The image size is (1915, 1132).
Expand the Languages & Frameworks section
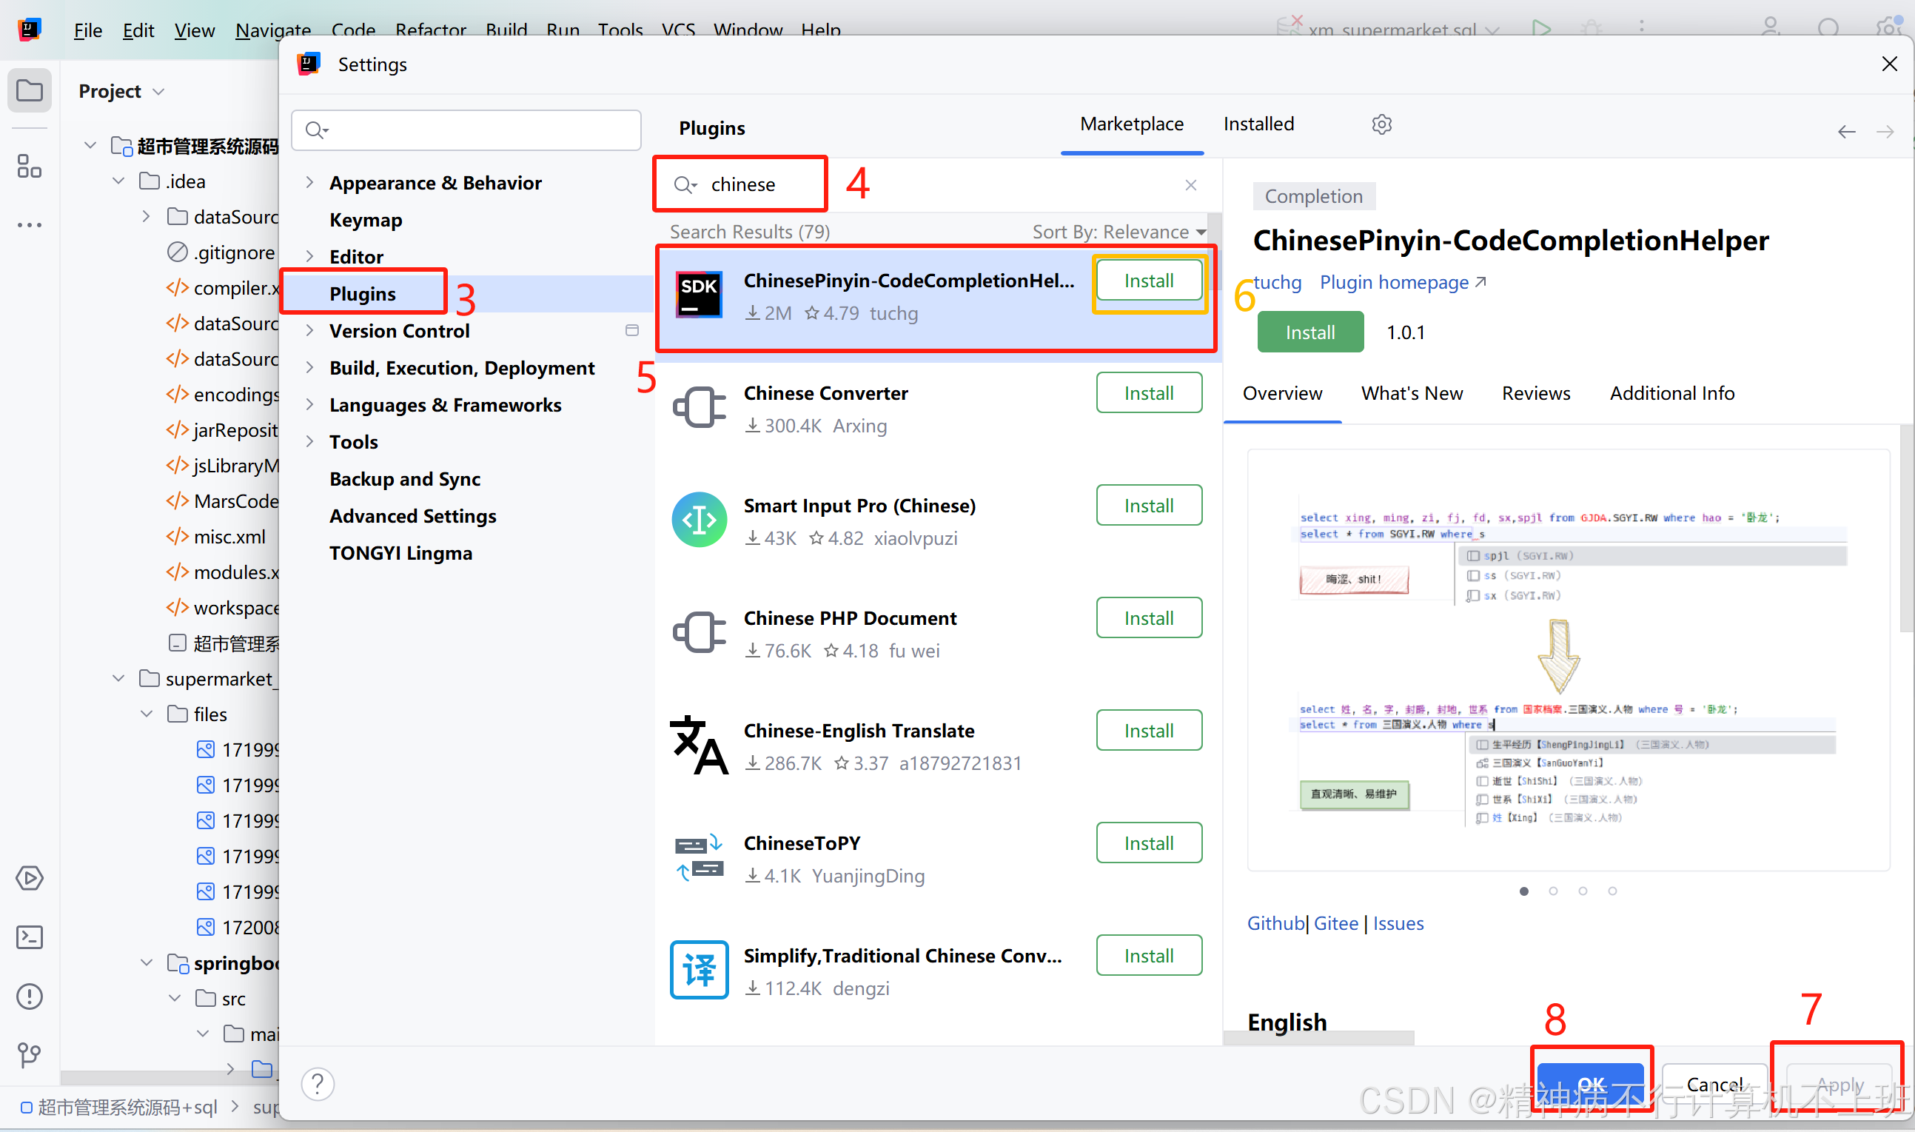point(309,405)
